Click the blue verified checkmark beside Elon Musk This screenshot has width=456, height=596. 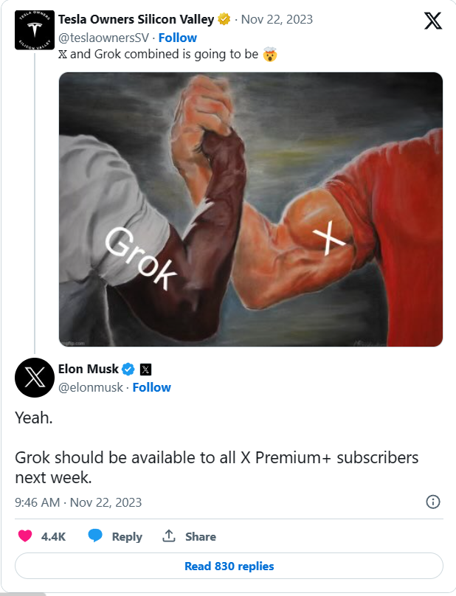[128, 369]
